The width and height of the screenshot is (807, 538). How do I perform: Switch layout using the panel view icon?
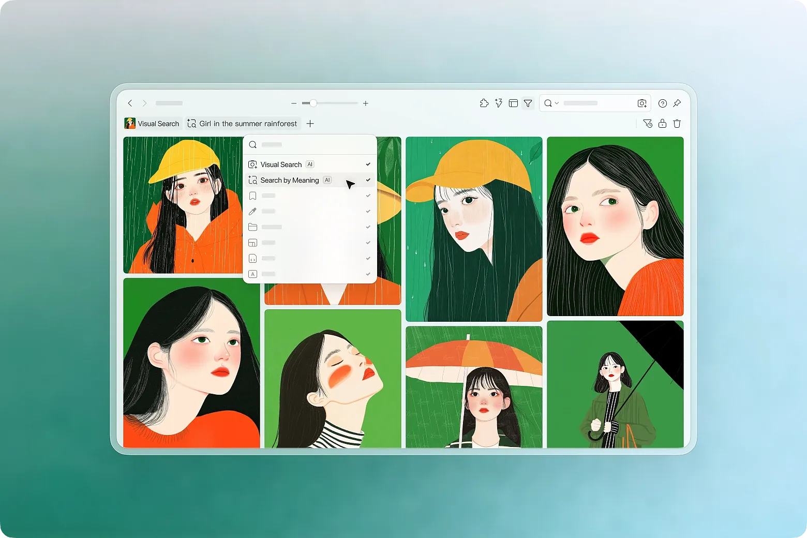coord(513,103)
